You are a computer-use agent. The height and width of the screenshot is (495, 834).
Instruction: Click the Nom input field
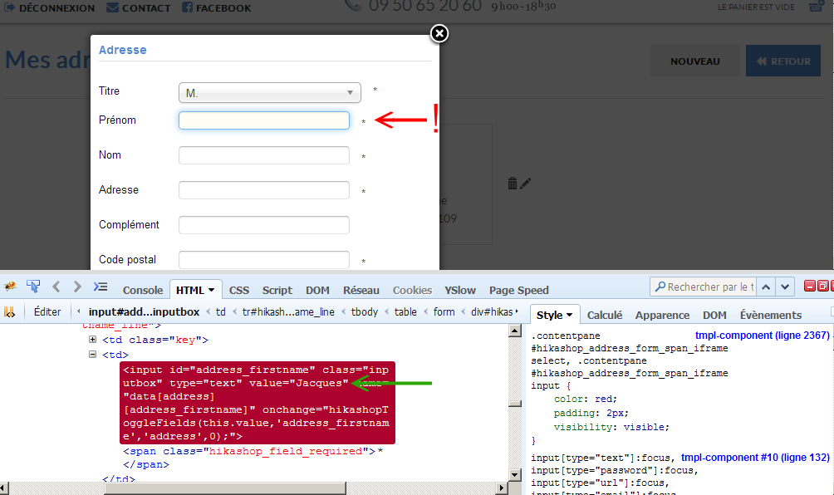click(x=264, y=155)
